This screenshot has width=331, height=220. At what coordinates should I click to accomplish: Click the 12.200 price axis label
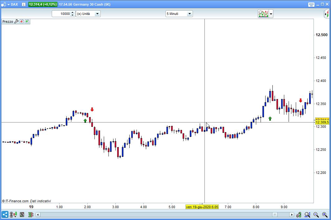321,173
